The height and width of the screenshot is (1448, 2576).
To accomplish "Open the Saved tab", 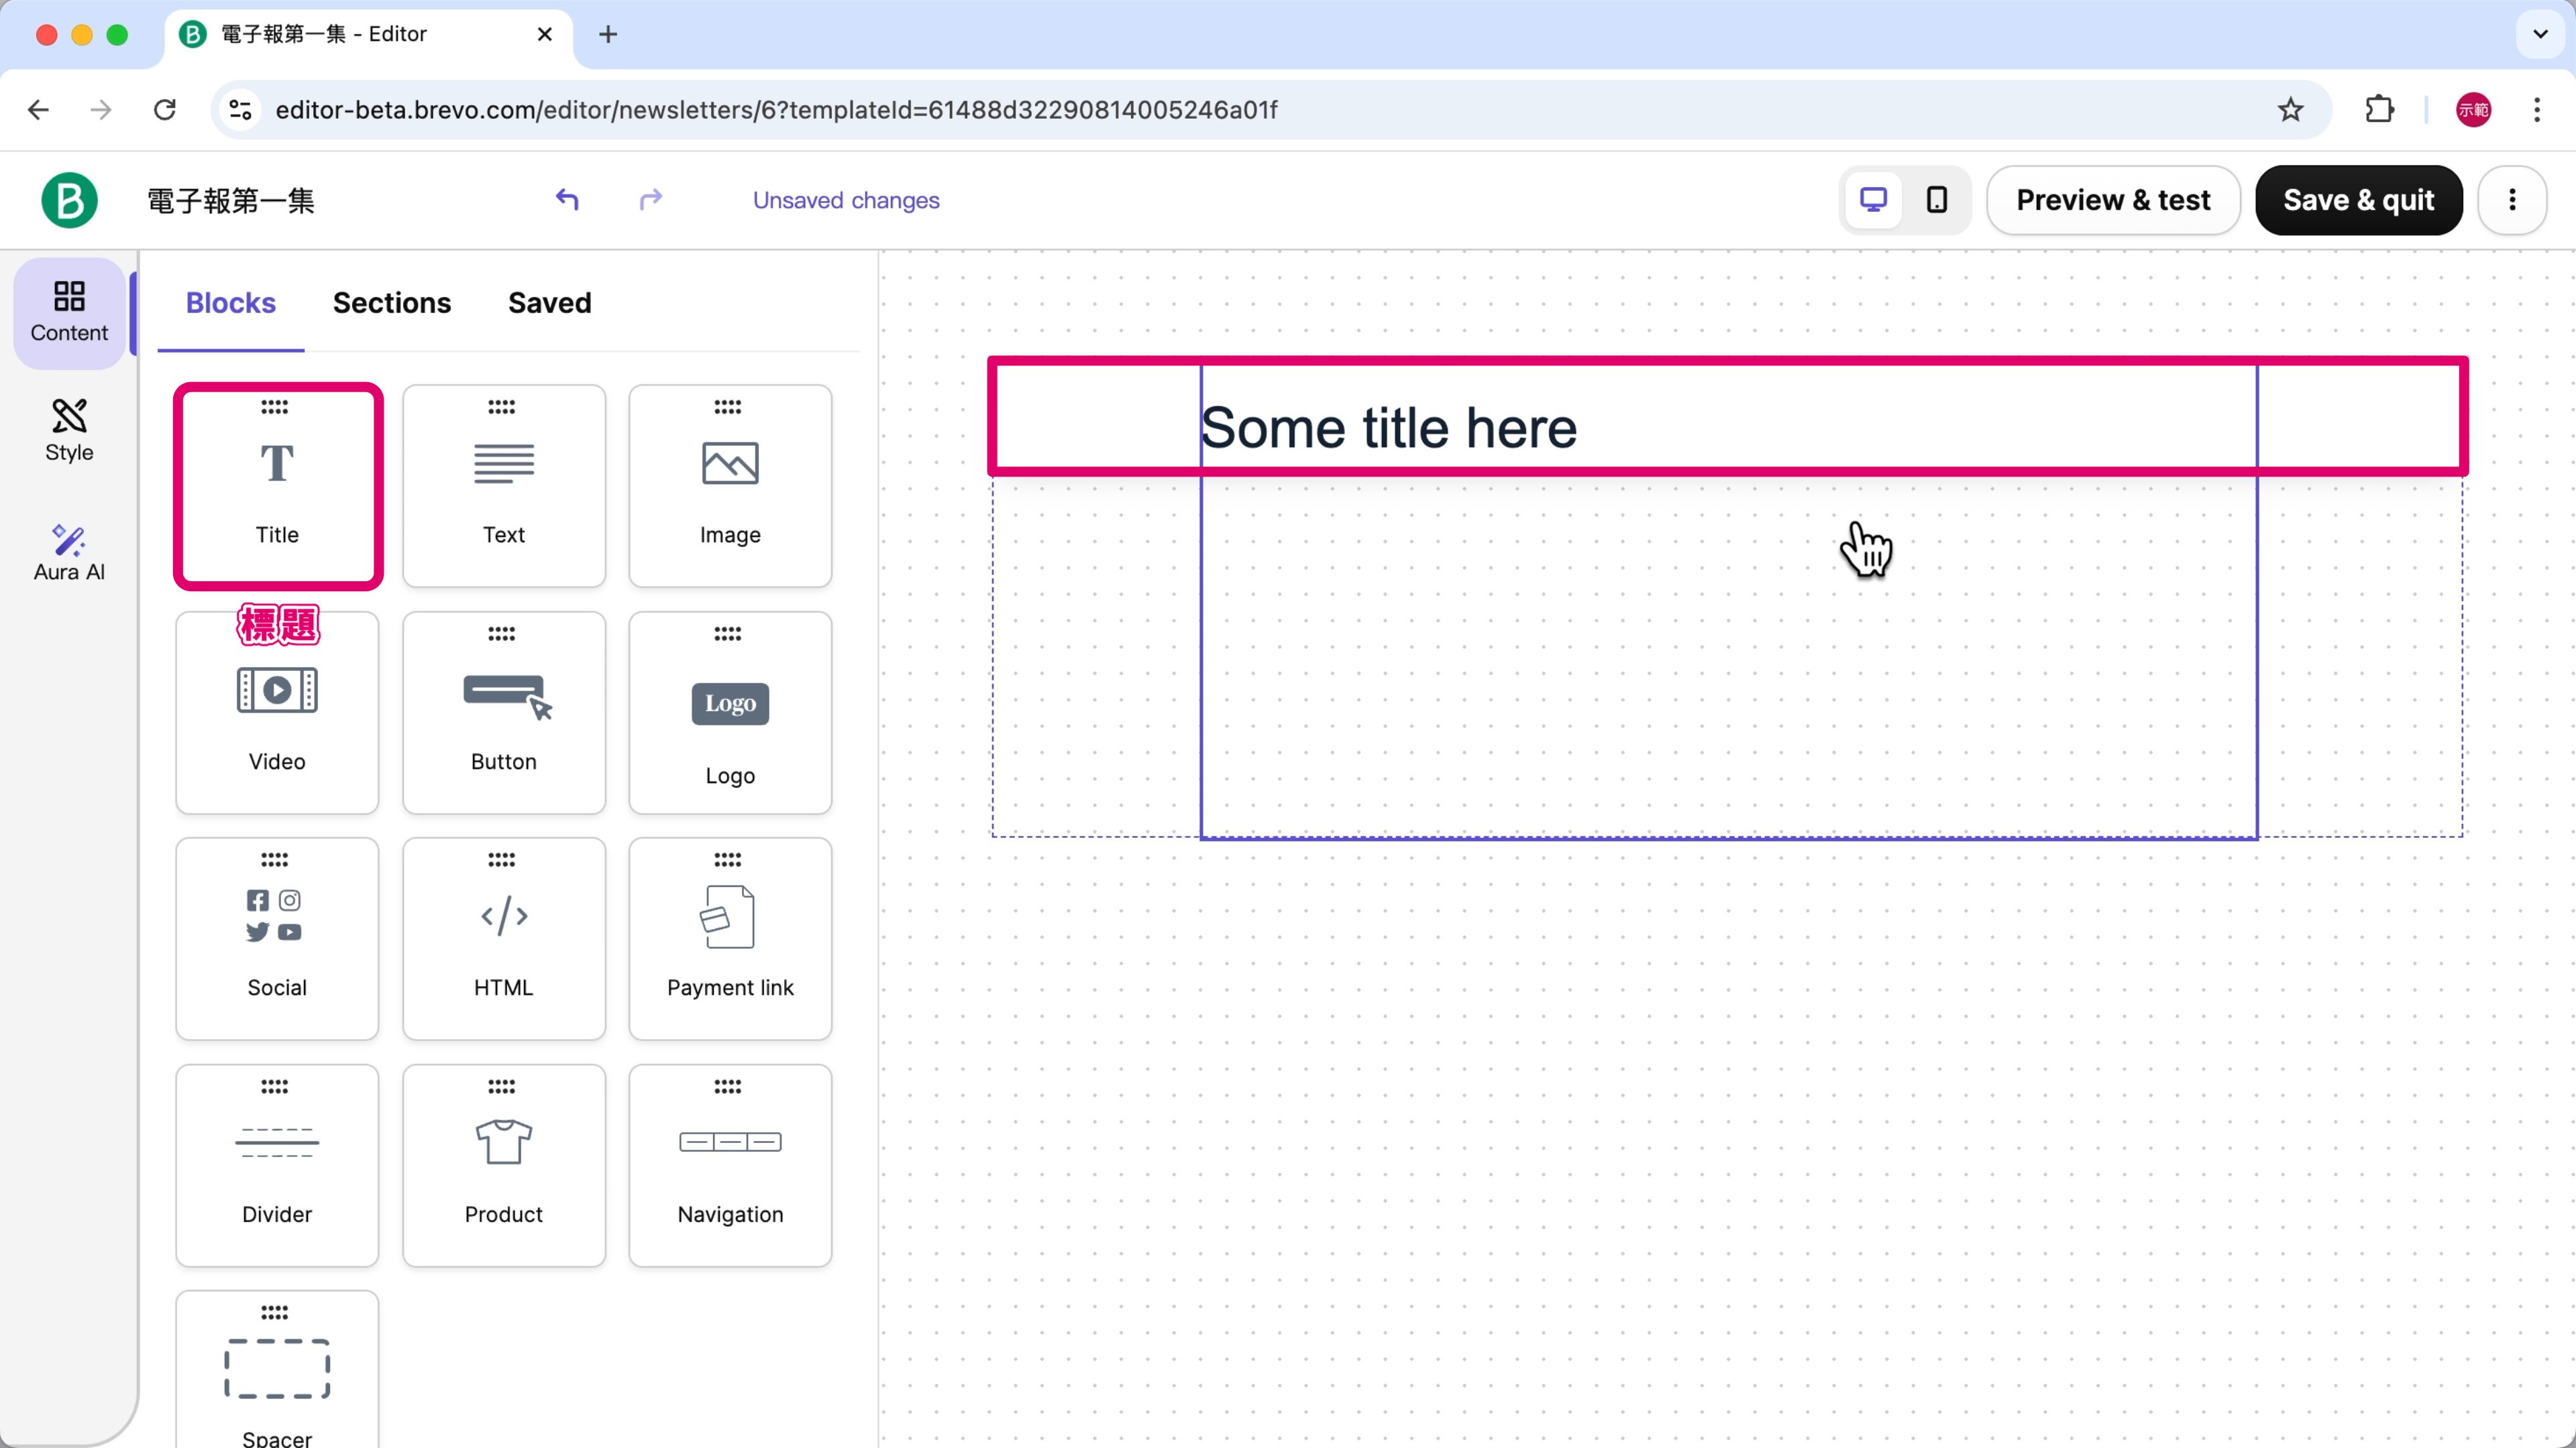I will click(549, 303).
